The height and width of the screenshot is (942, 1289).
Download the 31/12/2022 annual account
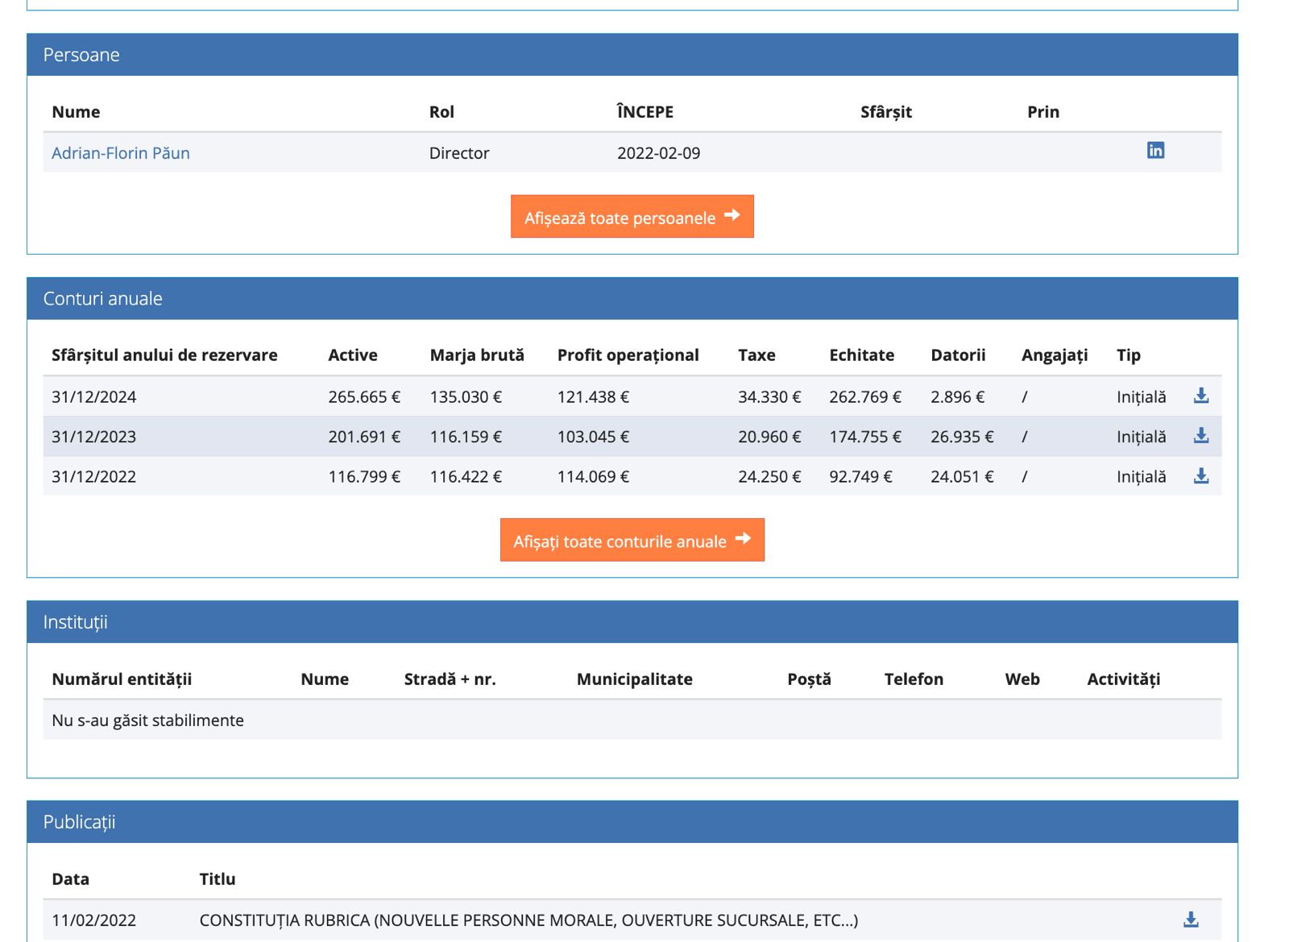[x=1200, y=476]
